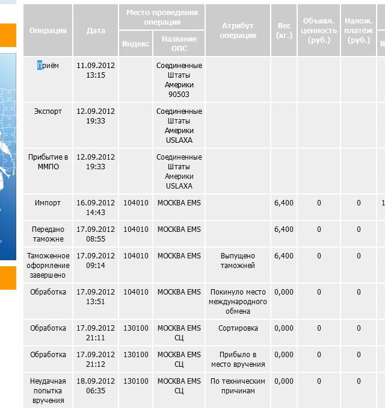Click the blue map image on left

(x=8, y=157)
